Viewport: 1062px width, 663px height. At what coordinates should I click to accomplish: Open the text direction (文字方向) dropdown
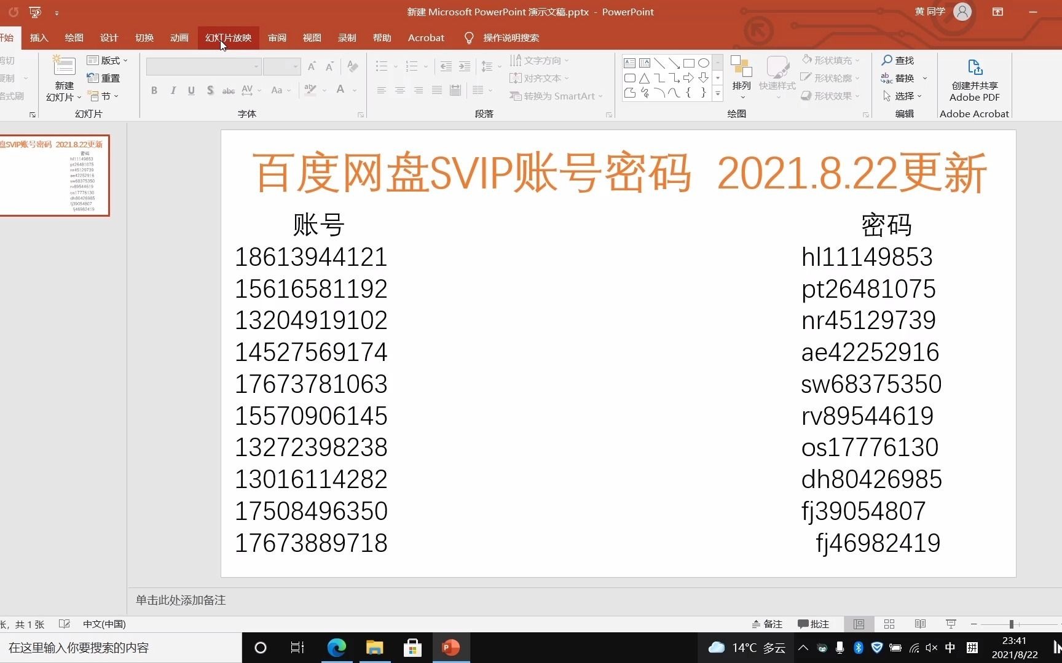539,60
